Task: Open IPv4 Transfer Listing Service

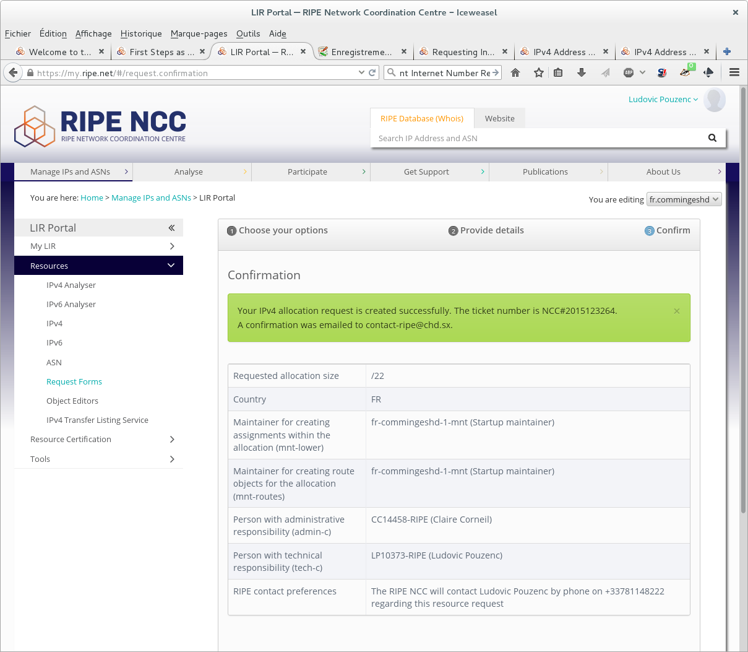Action: [97, 420]
